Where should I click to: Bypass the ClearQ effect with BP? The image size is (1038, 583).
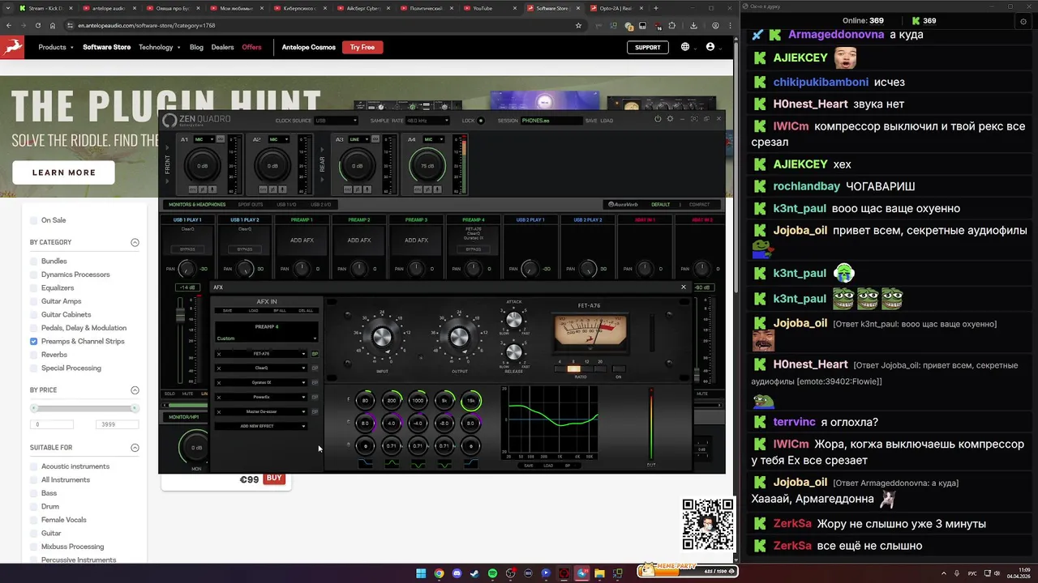315,368
